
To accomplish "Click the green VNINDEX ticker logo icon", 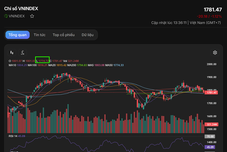I will click(x=6, y=16).
